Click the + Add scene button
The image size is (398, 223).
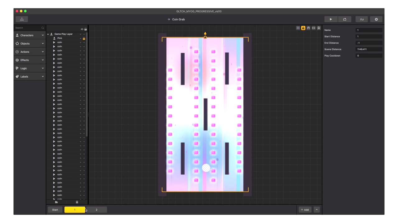point(305,210)
